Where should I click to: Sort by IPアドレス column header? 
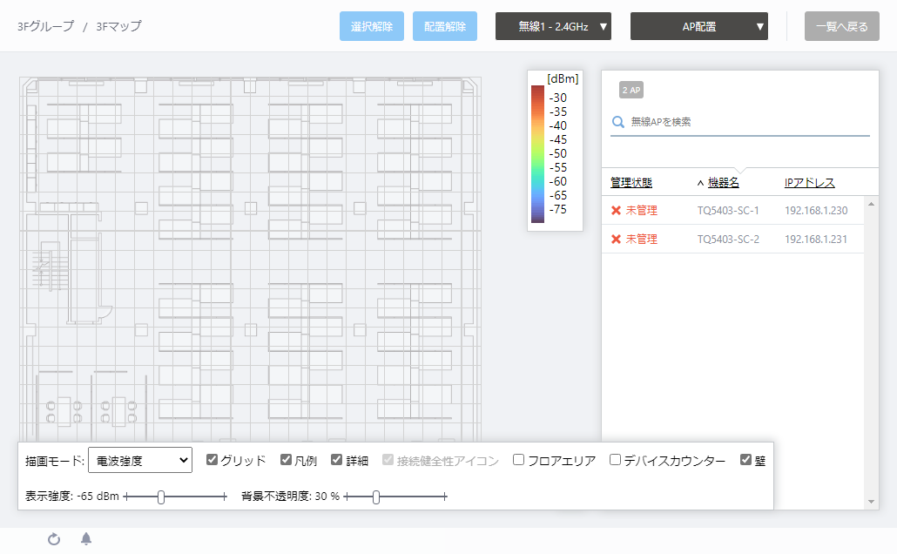[809, 183]
